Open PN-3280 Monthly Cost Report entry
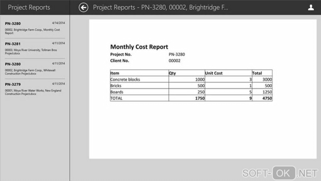This screenshot has height=181, width=321. pyautogui.click(x=35, y=28)
